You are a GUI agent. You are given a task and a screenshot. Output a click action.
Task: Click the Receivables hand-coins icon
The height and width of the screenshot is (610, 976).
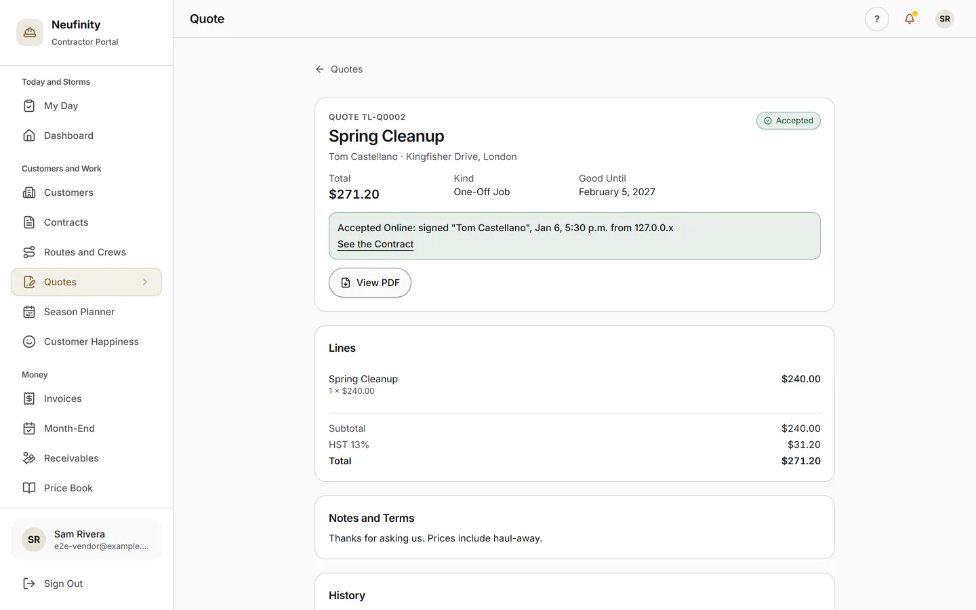tap(29, 458)
